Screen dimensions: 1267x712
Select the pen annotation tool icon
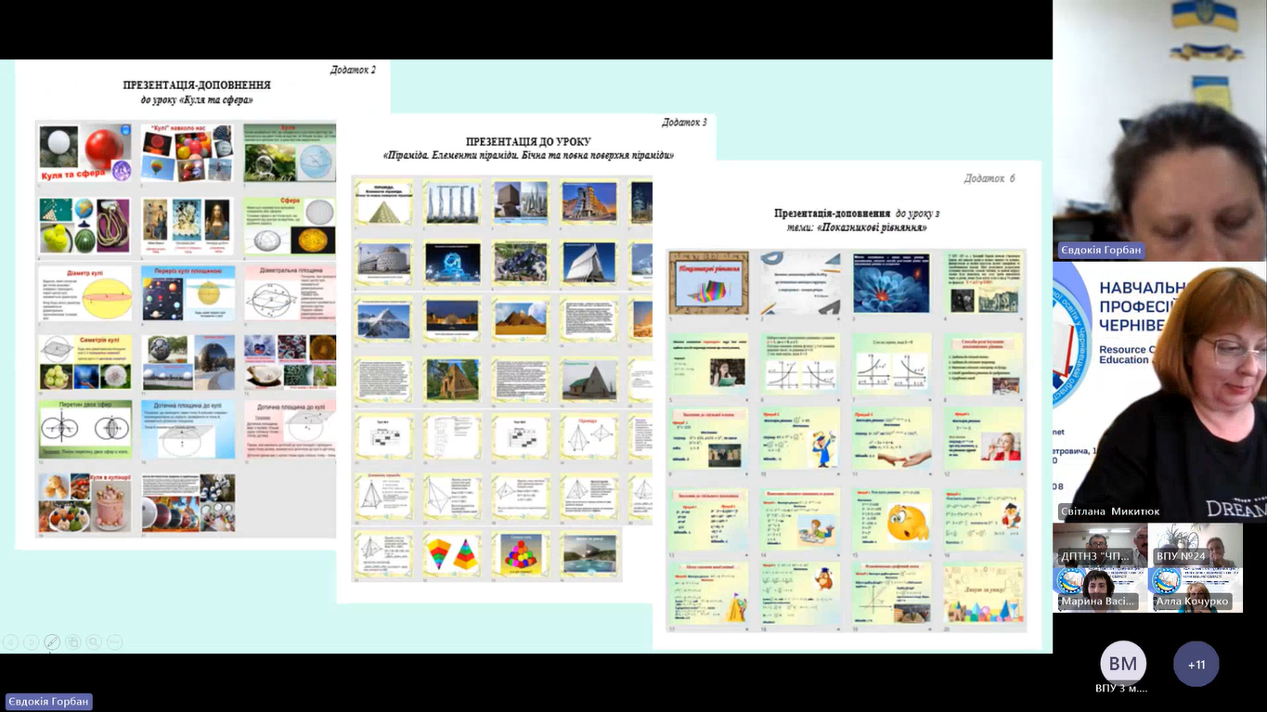(x=52, y=641)
